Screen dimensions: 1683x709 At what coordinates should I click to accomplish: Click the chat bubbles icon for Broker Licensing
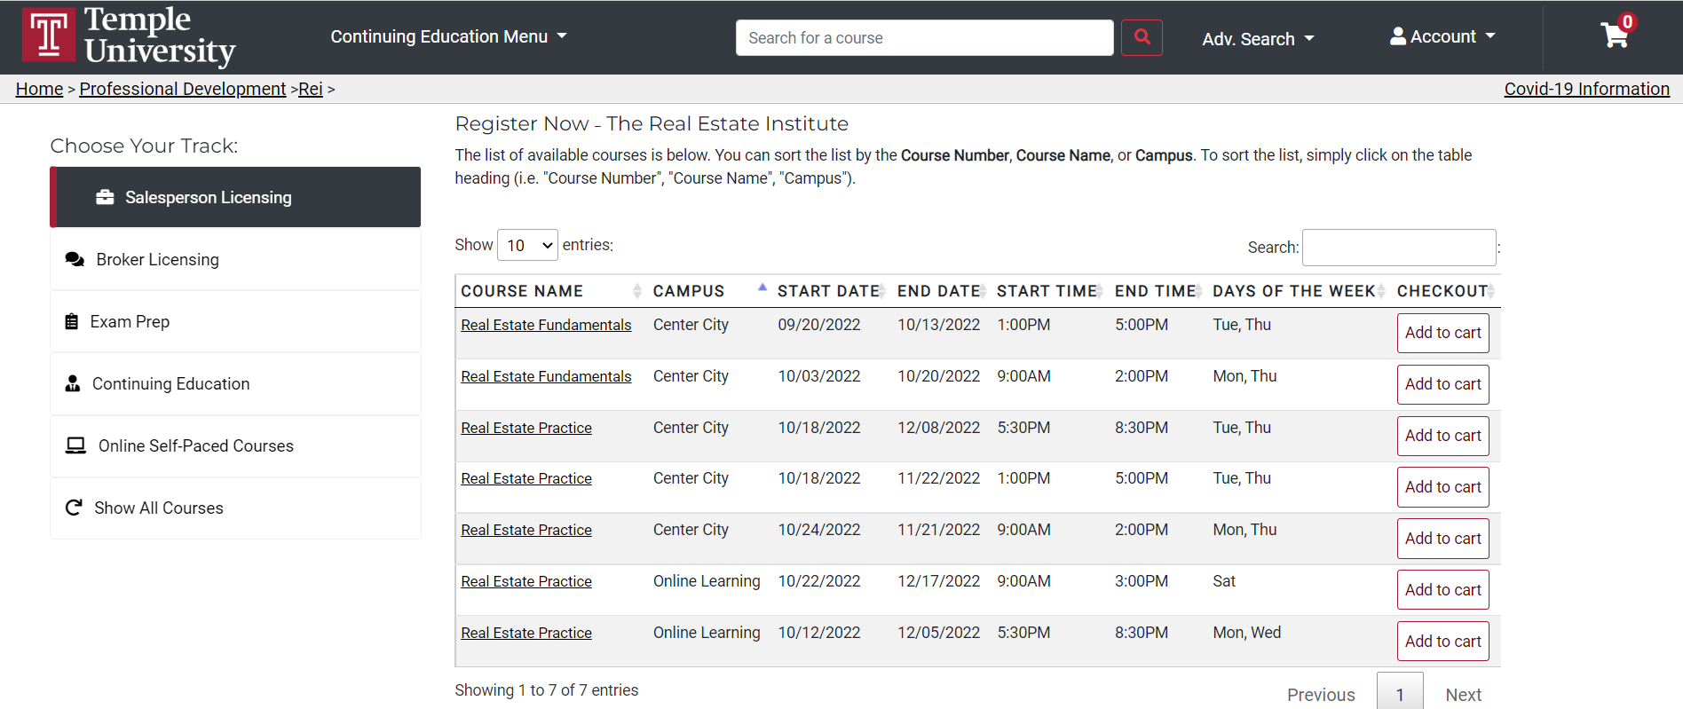75,259
